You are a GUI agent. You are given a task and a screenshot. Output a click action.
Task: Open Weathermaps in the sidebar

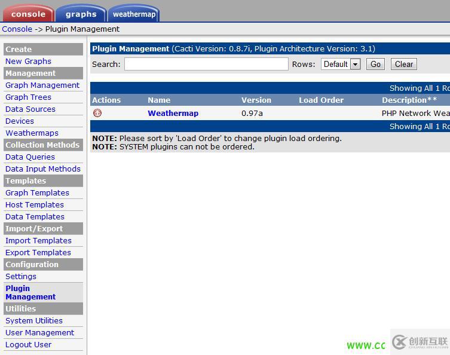coord(32,133)
